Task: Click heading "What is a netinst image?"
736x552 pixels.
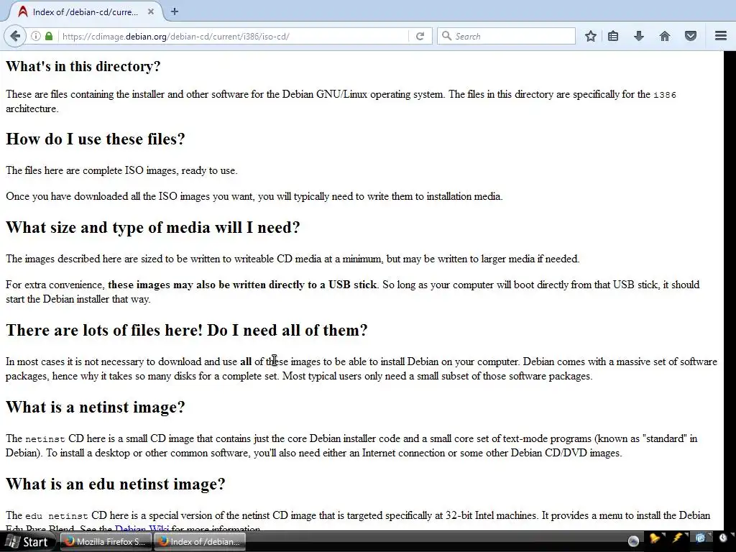Action: click(96, 407)
